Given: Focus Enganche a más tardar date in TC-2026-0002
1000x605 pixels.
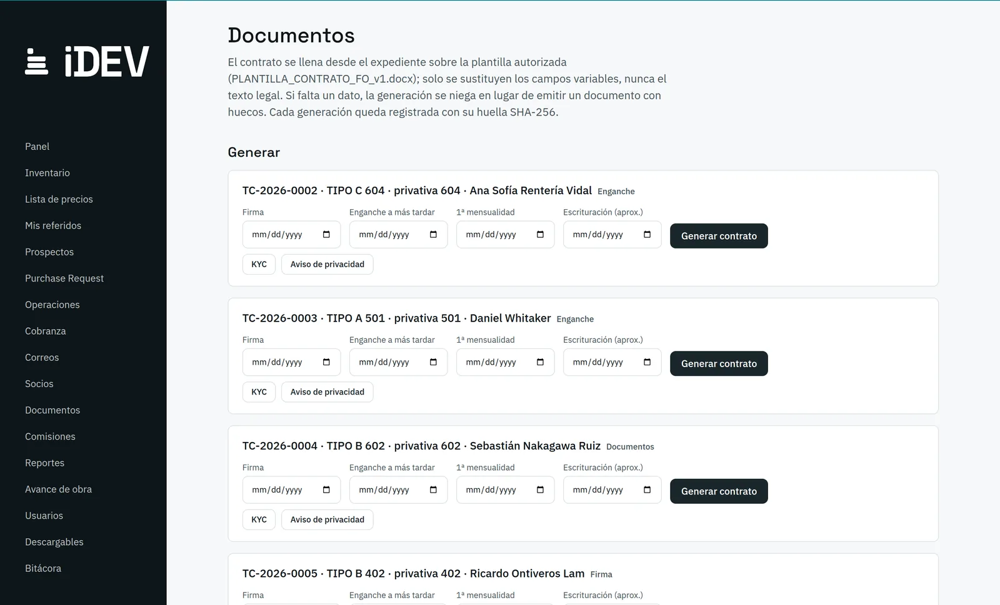Looking at the screenshot, I should pos(398,235).
